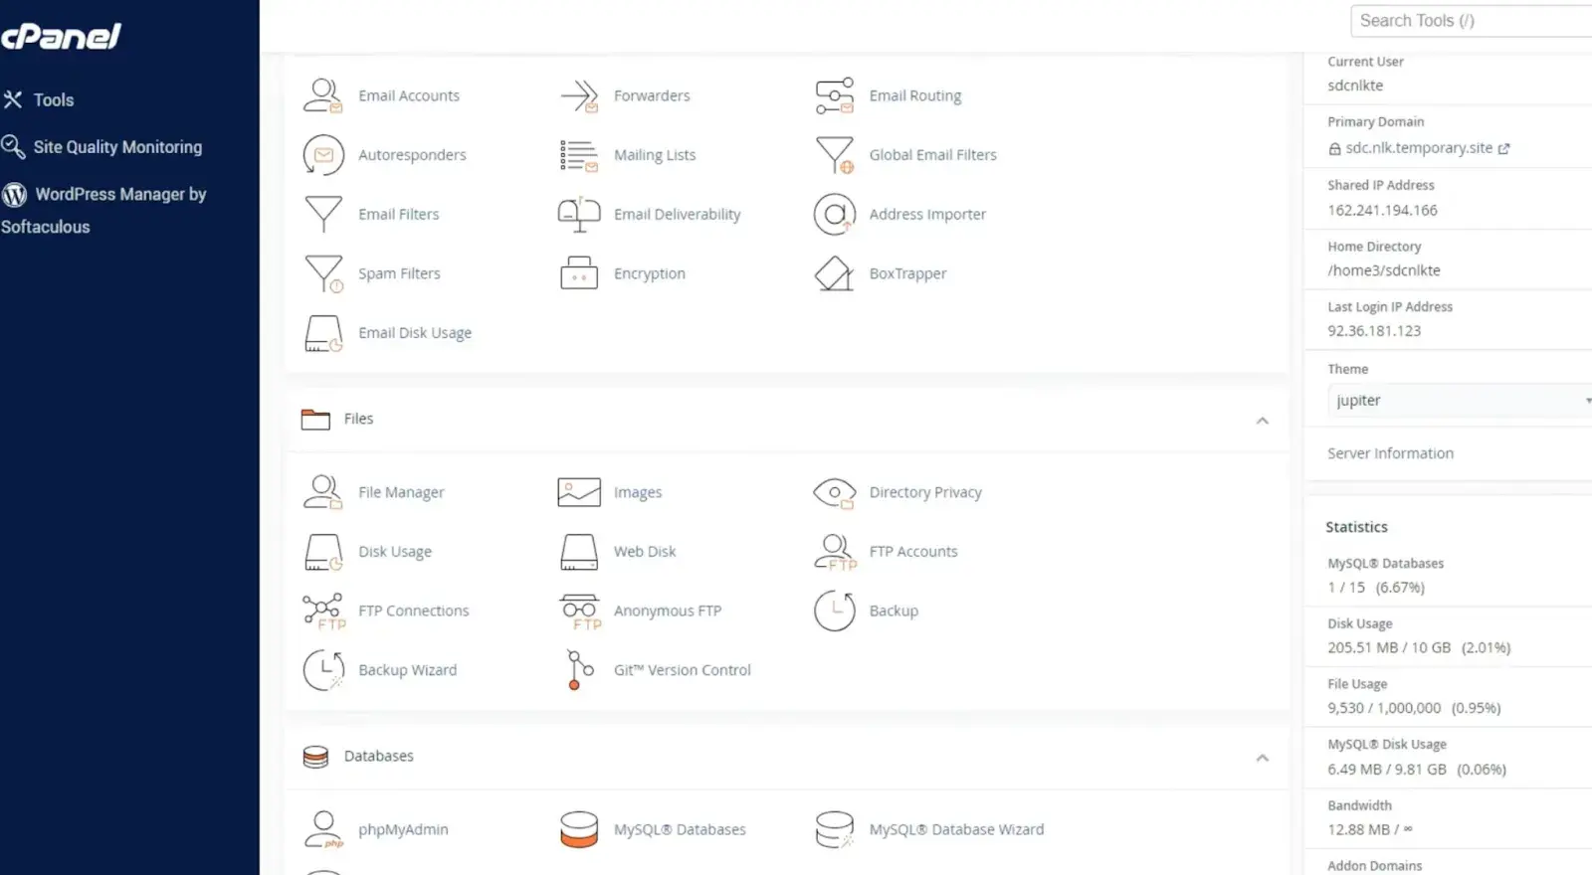1592x875 pixels.
Task: Click the MySQL Disk Usage 6.49 MB value
Action: (x=1417, y=770)
